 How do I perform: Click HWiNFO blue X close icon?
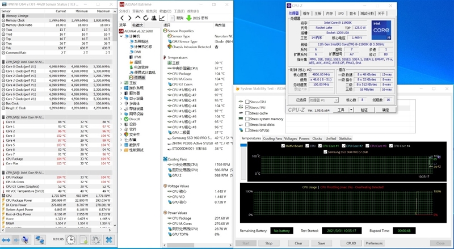click(109, 240)
